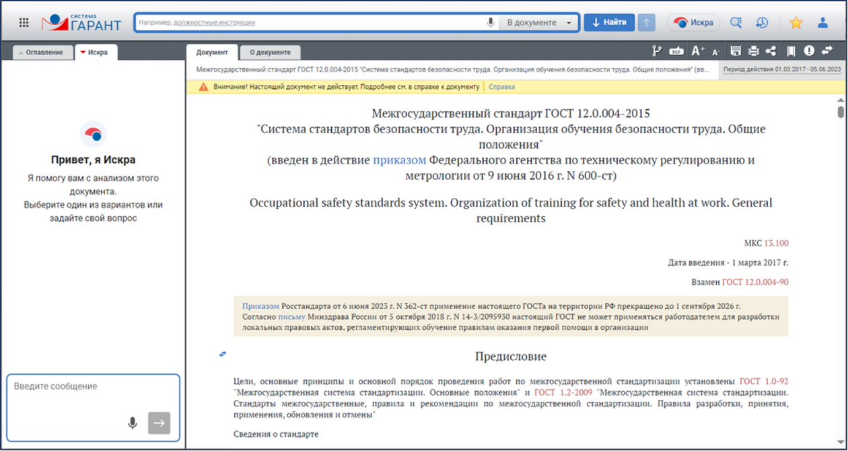The height and width of the screenshot is (451, 848).
Task: Select the Искра tab in the left panel
Action: (x=96, y=53)
